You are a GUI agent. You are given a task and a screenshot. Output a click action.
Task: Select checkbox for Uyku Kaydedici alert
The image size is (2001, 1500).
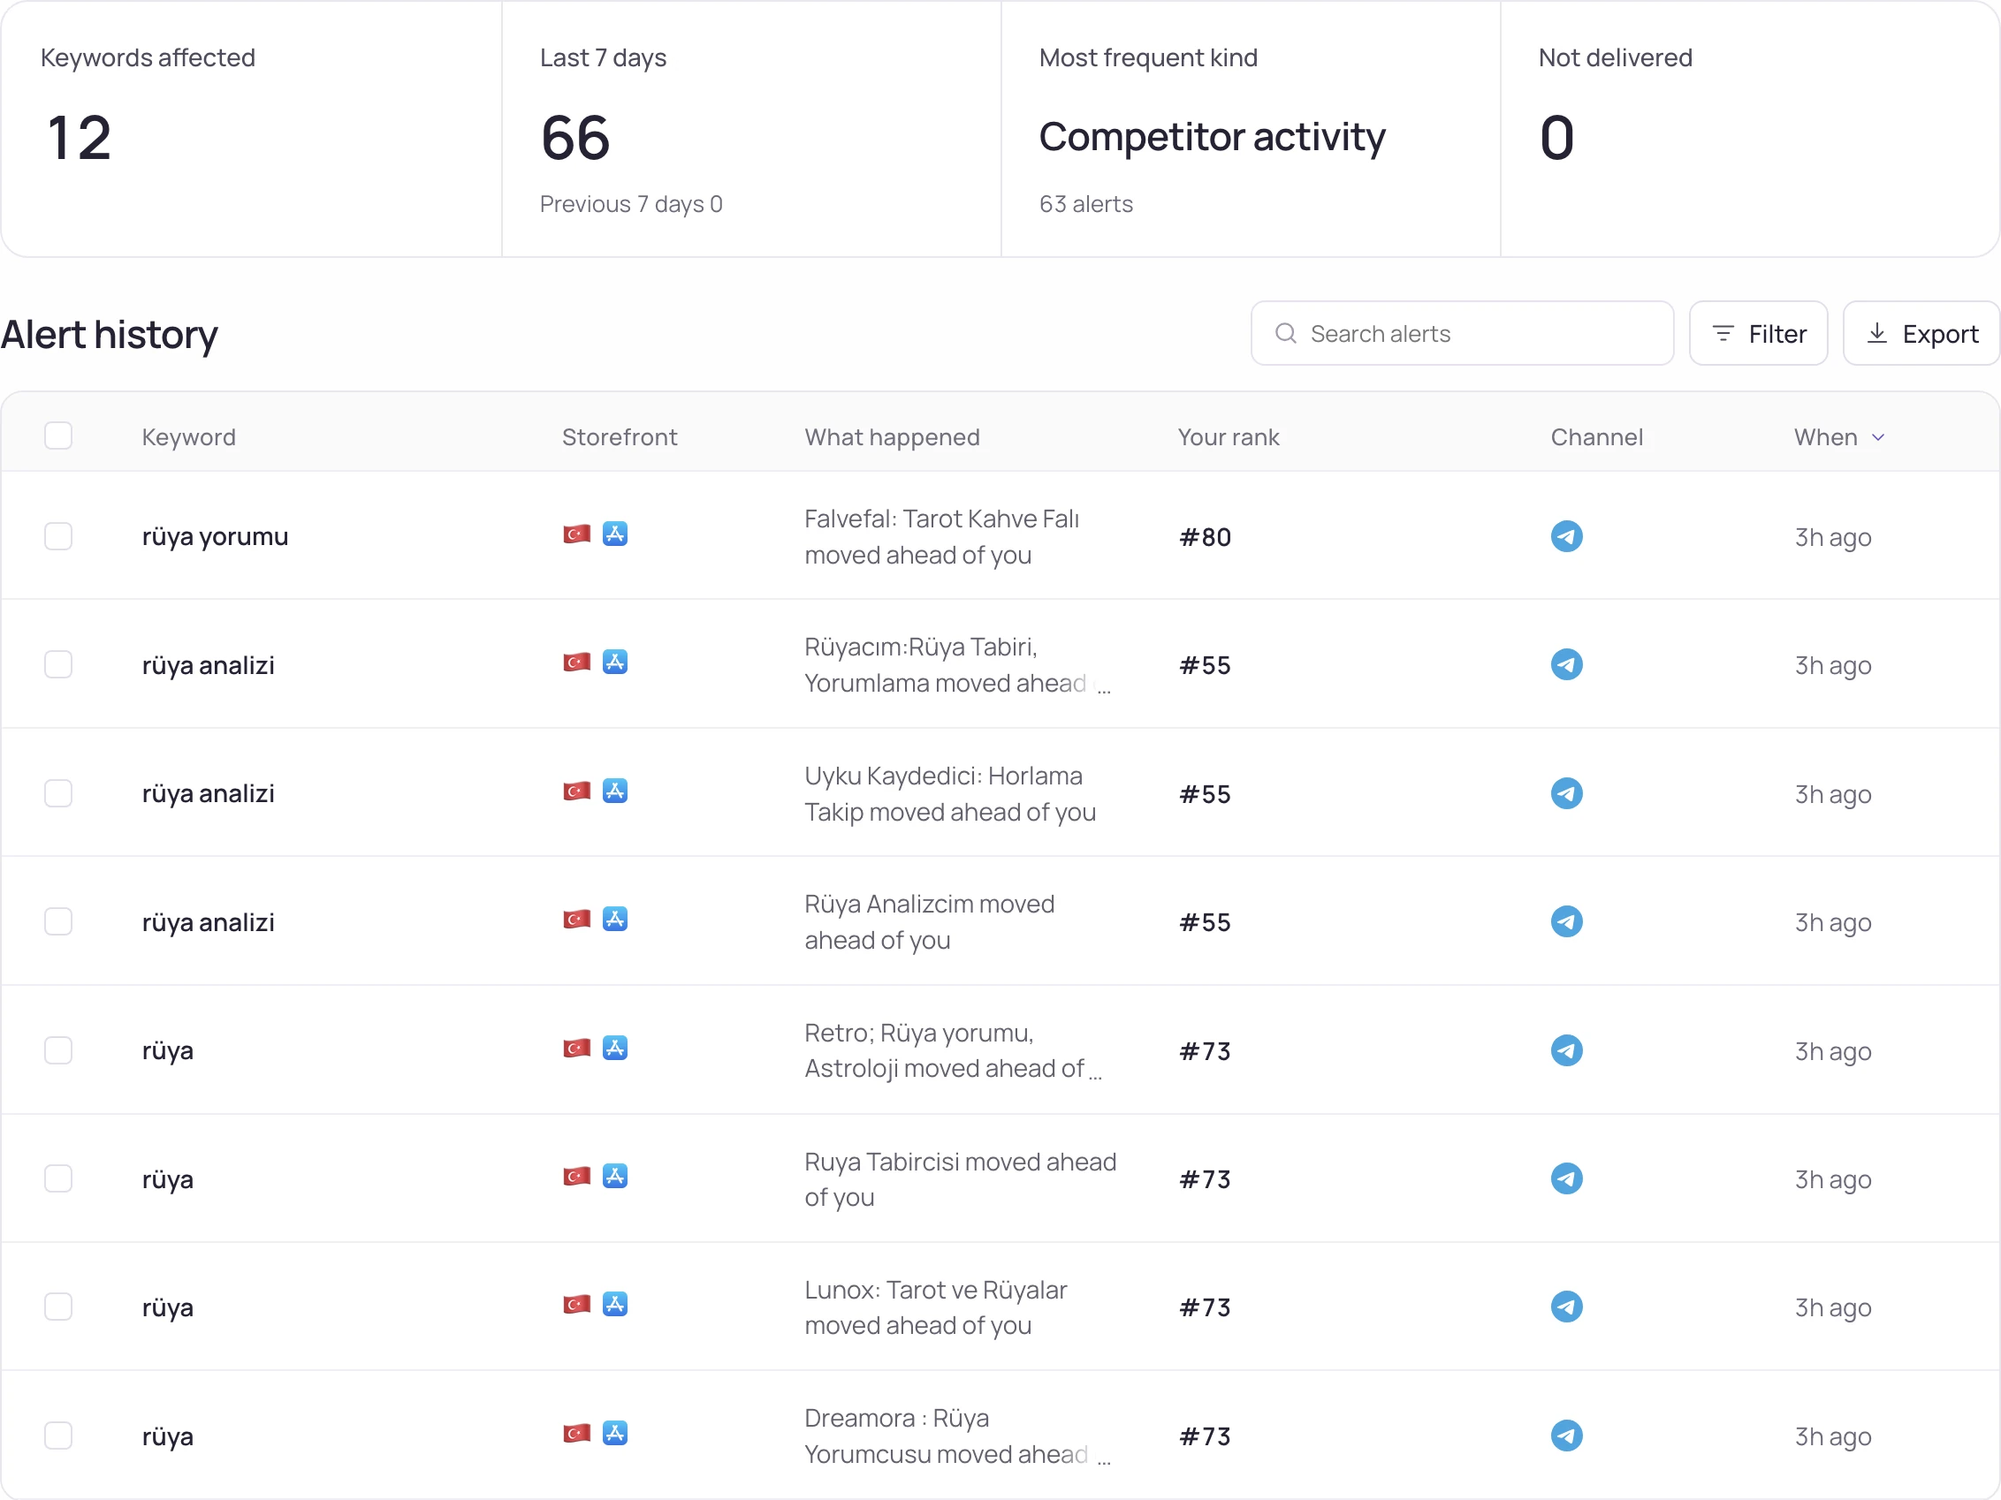pos(58,793)
